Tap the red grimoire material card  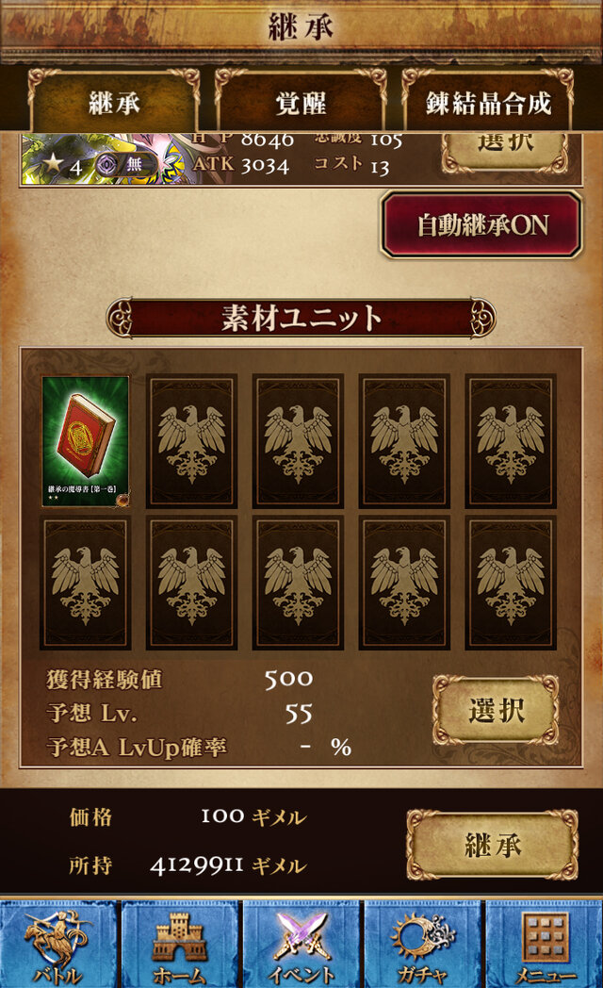pyautogui.click(x=86, y=441)
